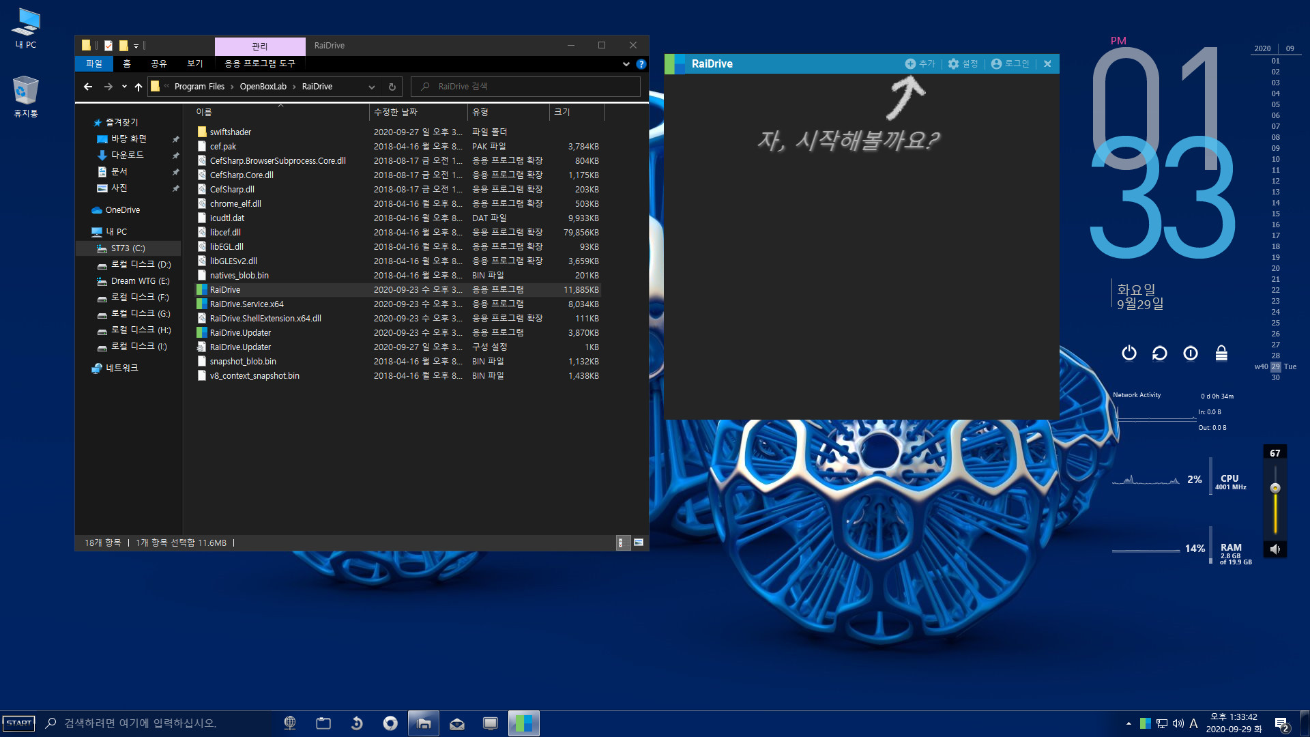Select the RaiDrive.Service.x64 application file
1310x737 pixels.
[246, 304]
